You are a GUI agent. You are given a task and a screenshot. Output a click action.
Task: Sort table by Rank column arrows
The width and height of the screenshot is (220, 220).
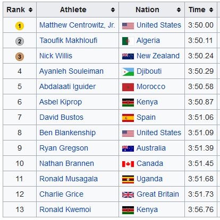click(x=31, y=10)
